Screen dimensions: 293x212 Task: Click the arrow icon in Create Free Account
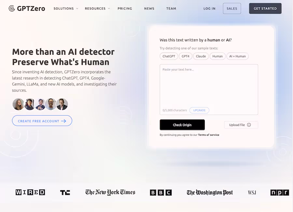click(63, 121)
